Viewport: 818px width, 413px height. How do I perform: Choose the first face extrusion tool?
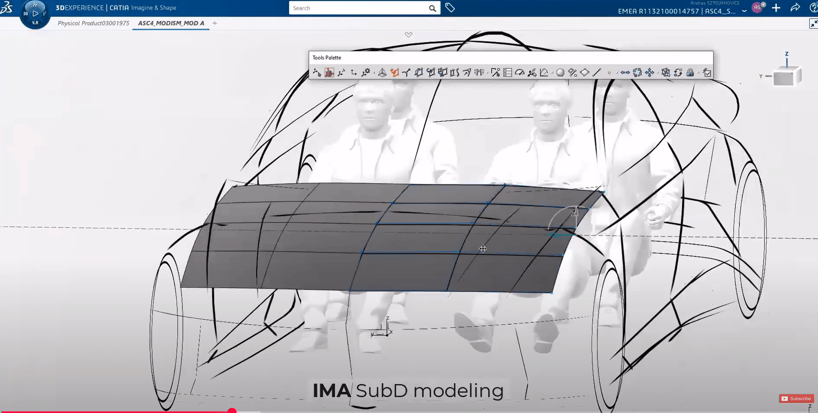tap(419, 72)
